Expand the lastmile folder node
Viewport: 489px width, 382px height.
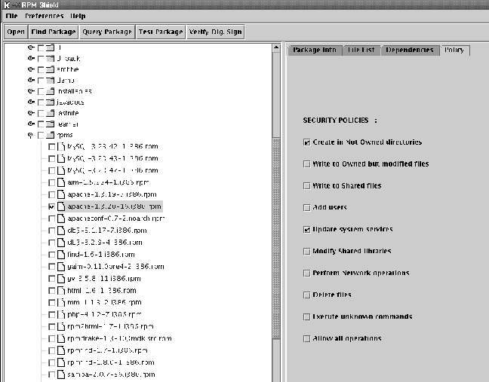tap(31, 113)
